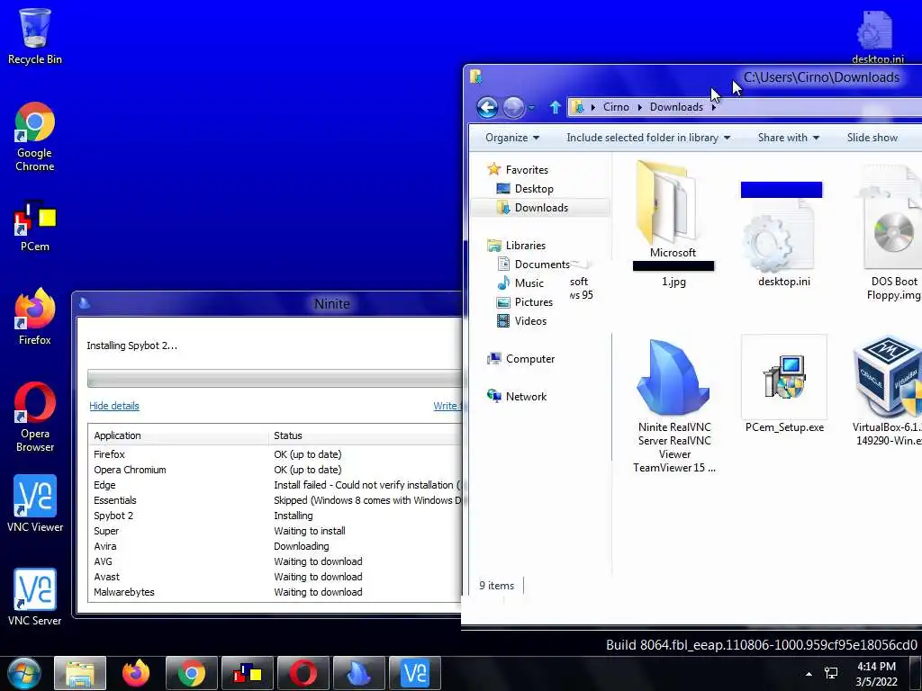Click the Application column header in Ninite
This screenshot has height=691, width=922.
pyautogui.click(x=178, y=435)
